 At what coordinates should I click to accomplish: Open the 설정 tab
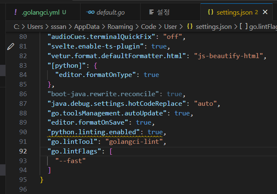(x=164, y=12)
